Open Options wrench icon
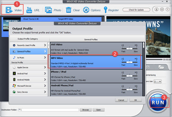The height and width of the screenshot is (117, 172). click(x=86, y=10)
